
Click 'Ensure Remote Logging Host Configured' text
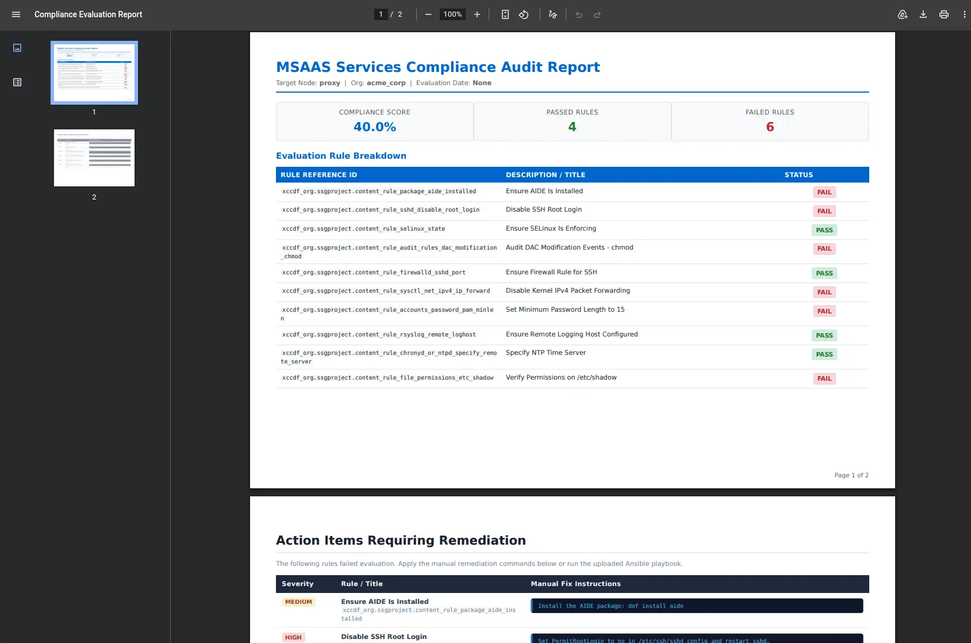pyautogui.click(x=572, y=334)
